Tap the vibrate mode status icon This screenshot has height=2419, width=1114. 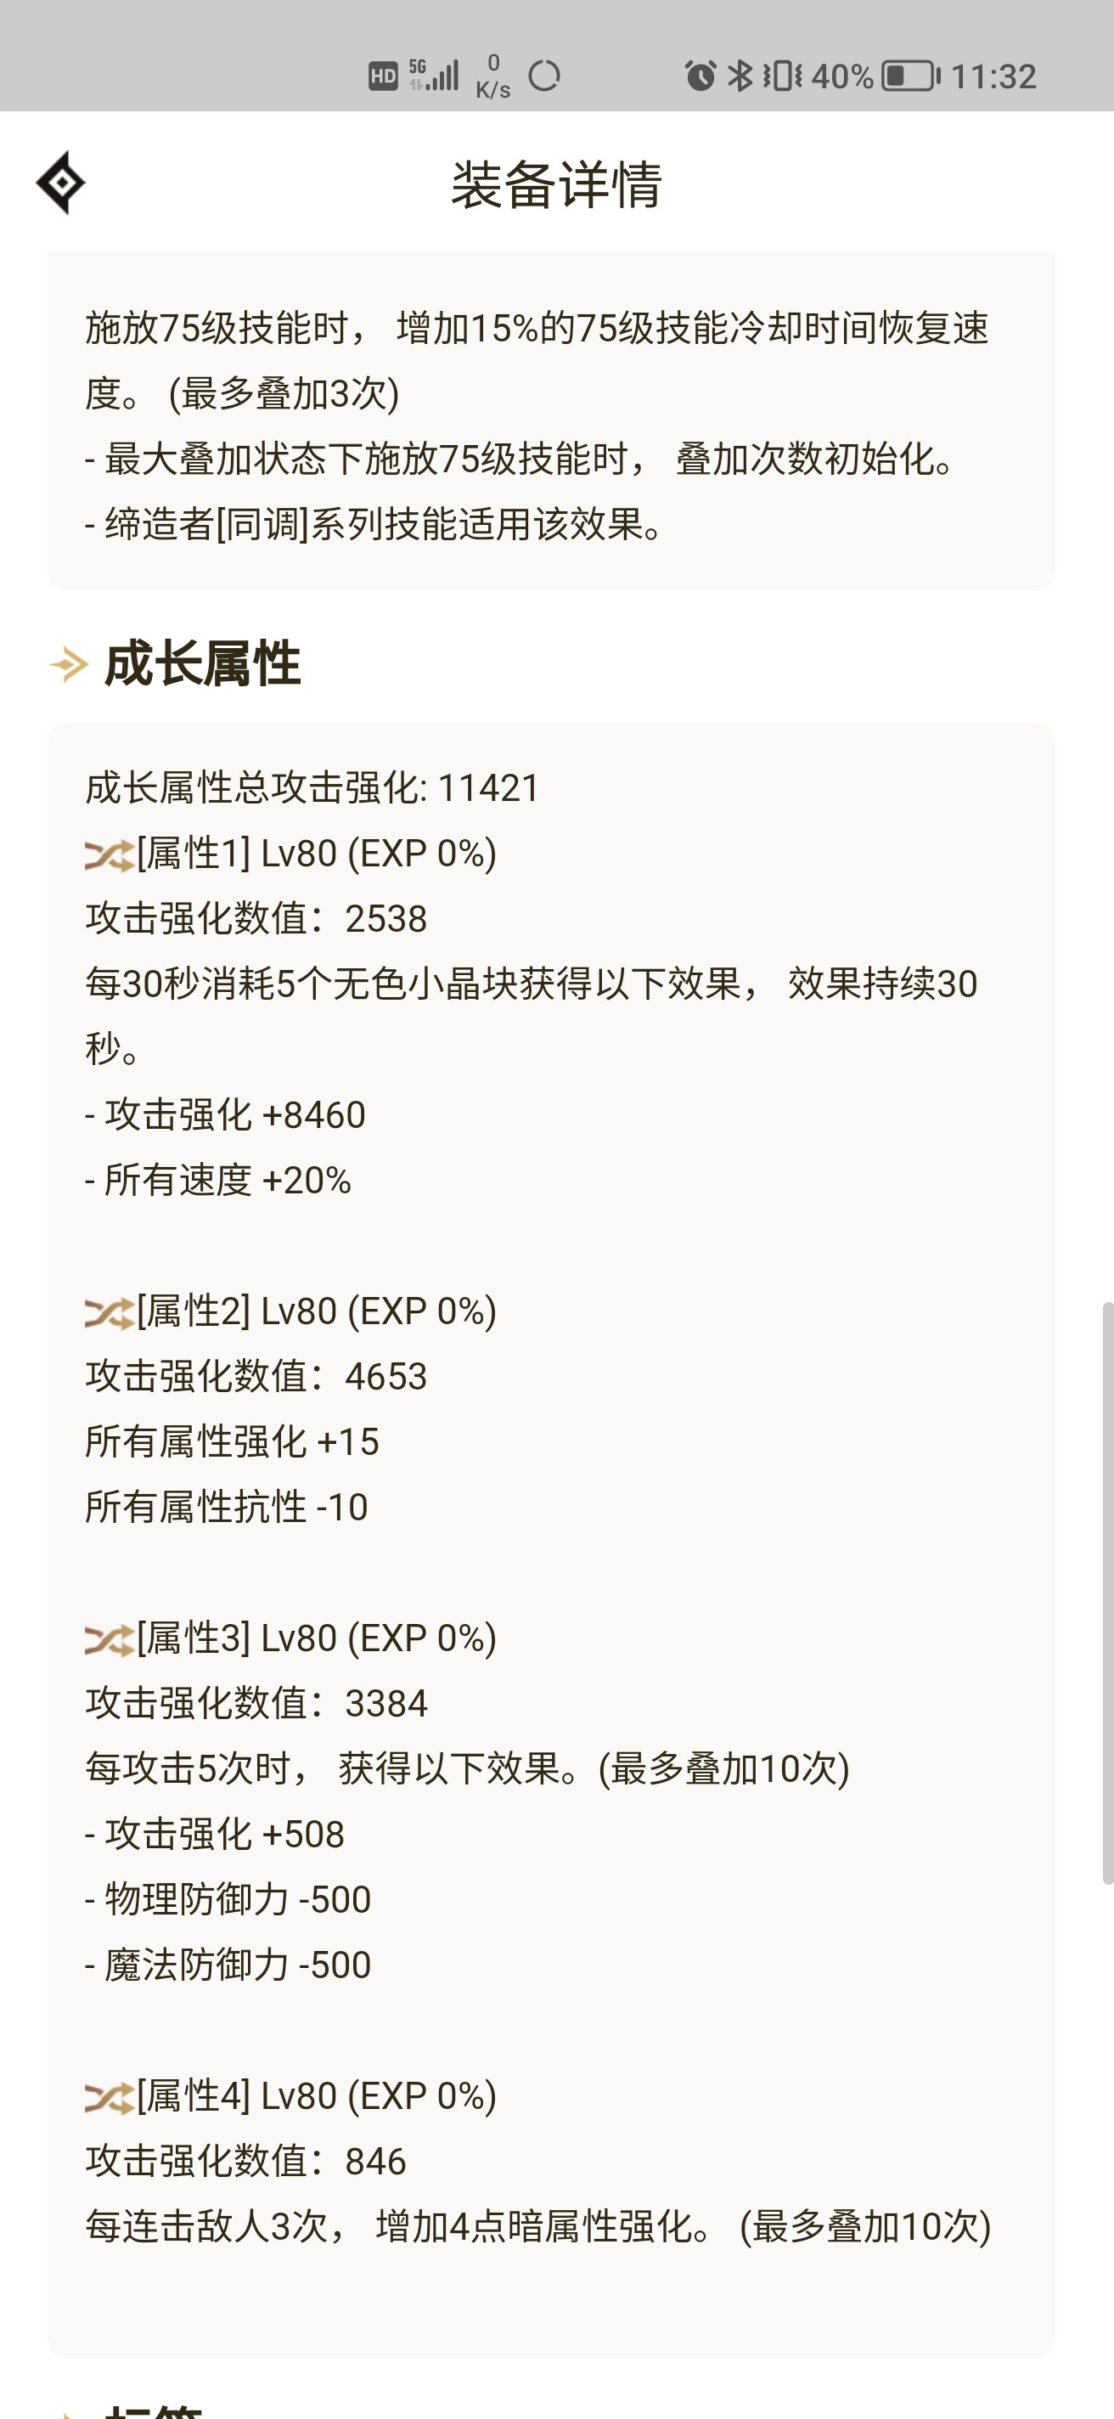[782, 75]
